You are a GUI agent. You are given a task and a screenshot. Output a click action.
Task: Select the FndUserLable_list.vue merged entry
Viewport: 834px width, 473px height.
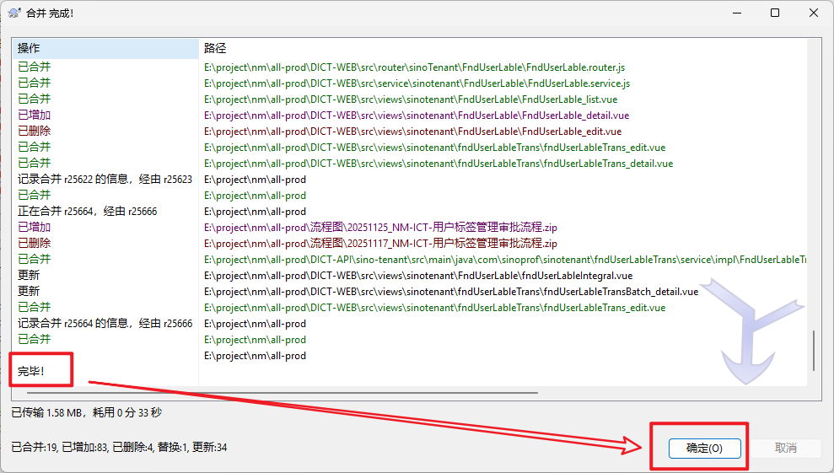[410, 99]
